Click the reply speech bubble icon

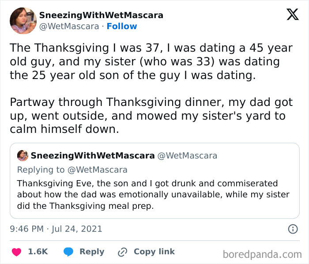click(x=69, y=252)
